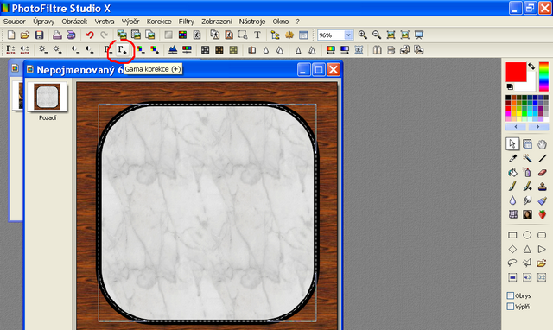
Task: Choose the rectangle selection shape
Action: pos(512,235)
